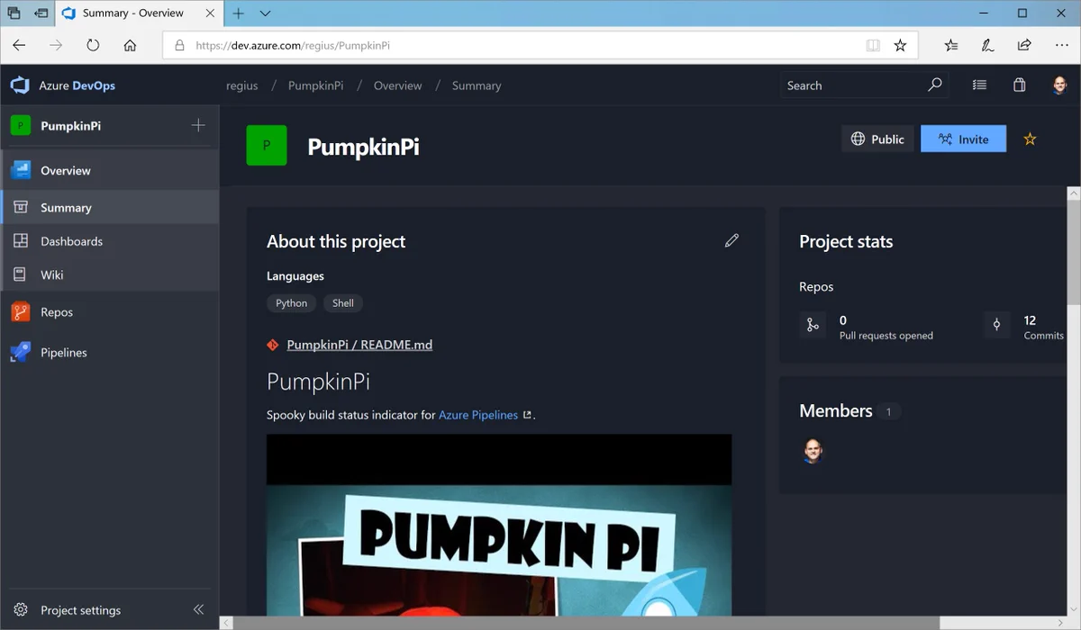
Task: Open a new tab with plus button
Action: tap(239, 13)
